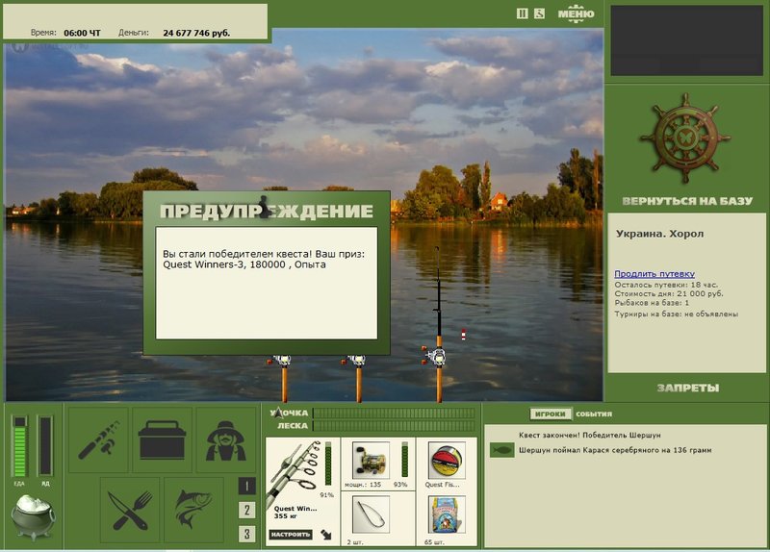Viewport: 770px width, 552px height.
Task: Click the red float on water
Action: 463,335
